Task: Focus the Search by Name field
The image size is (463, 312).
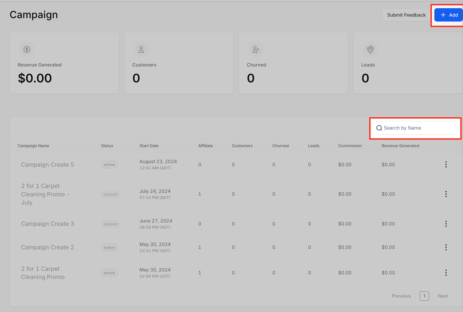Action: [414, 128]
